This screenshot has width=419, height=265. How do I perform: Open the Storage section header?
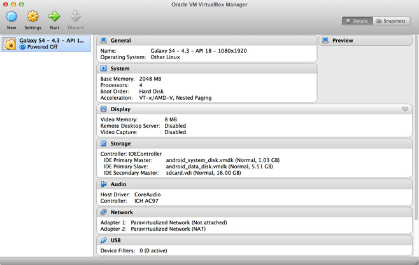coord(254,144)
